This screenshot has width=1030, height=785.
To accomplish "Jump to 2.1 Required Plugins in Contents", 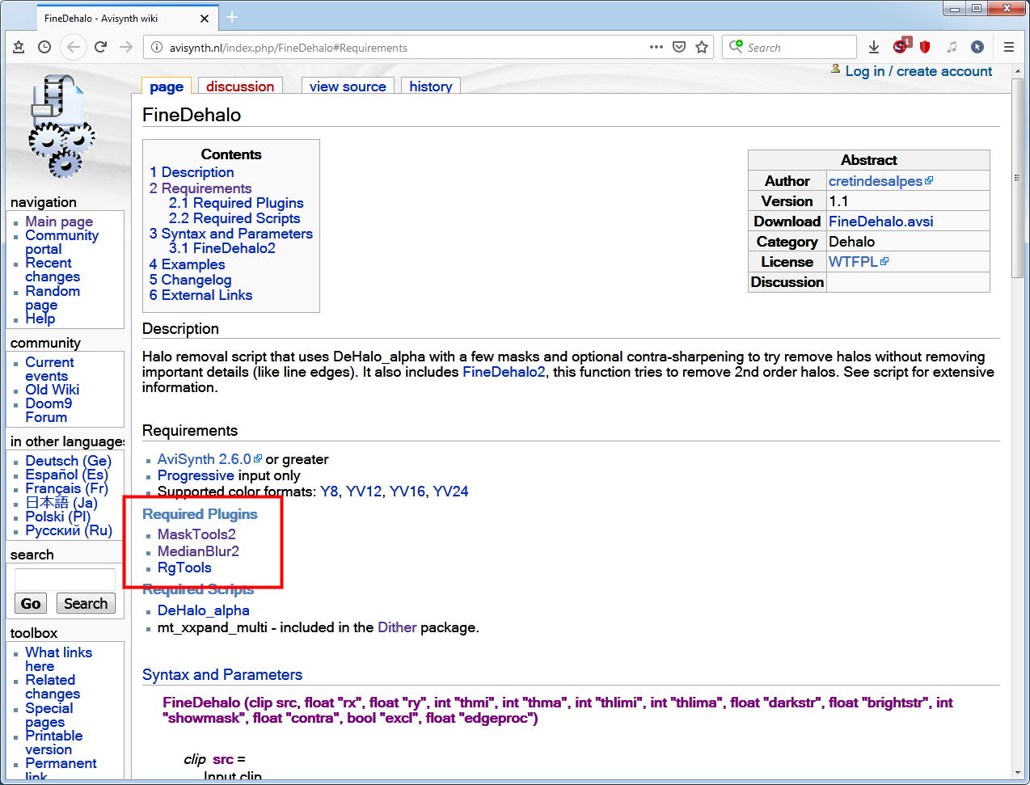I will click(x=236, y=203).
